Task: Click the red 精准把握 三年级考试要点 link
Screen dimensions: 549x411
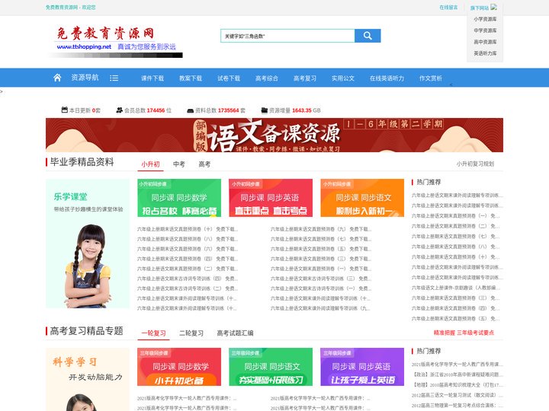Action: point(464,333)
